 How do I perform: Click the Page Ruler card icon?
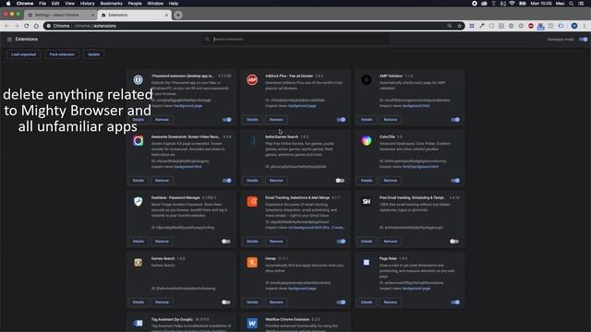point(367,262)
